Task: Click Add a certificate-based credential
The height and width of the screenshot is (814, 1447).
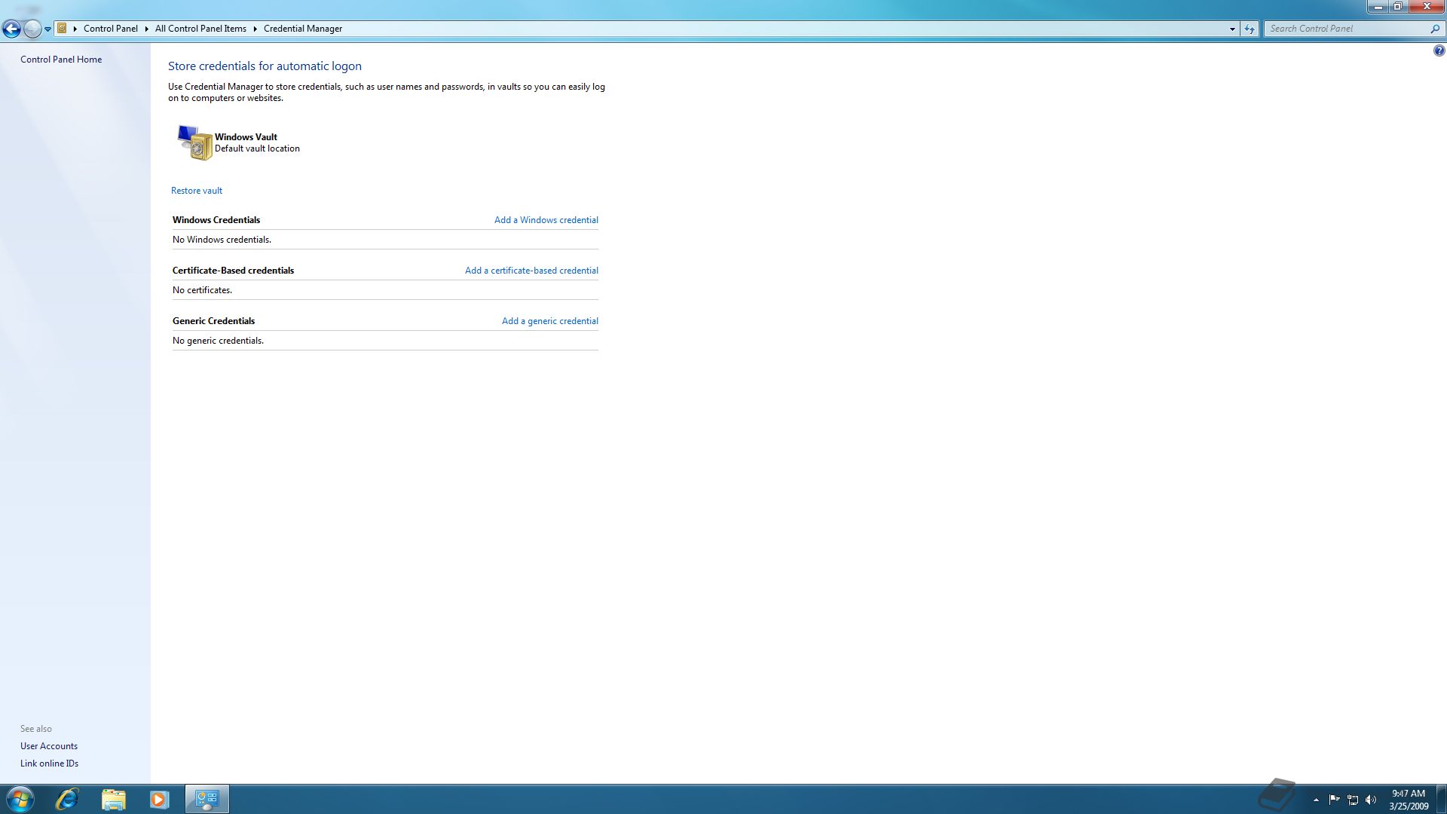Action: (531, 271)
